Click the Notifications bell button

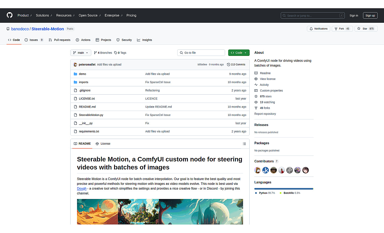(x=318, y=29)
